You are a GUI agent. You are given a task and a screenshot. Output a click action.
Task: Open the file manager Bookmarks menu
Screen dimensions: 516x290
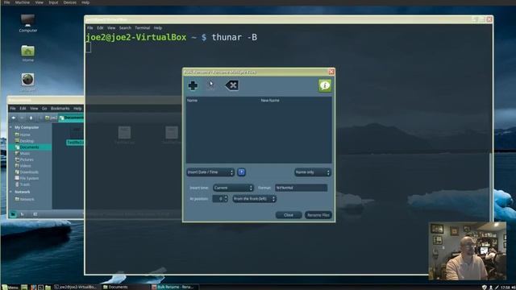click(x=60, y=108)
